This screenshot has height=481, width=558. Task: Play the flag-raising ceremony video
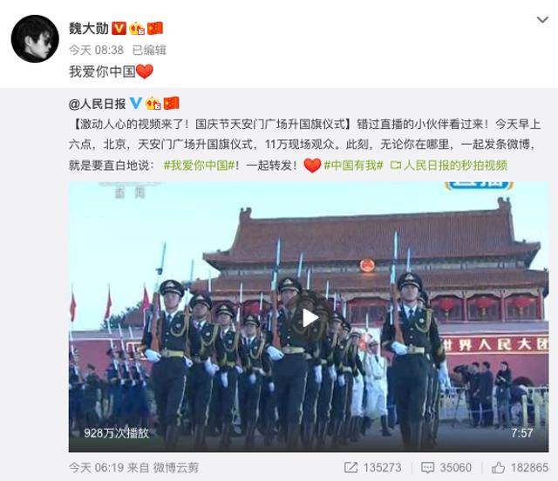point(309,317)
